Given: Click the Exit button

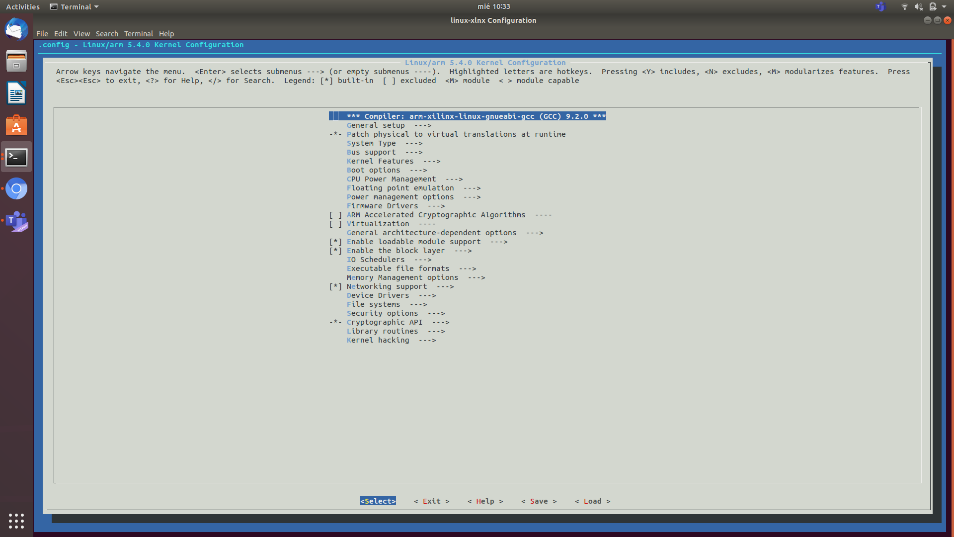Looking at the screenshot, I should pyautogui.click(x=432, y=501).
